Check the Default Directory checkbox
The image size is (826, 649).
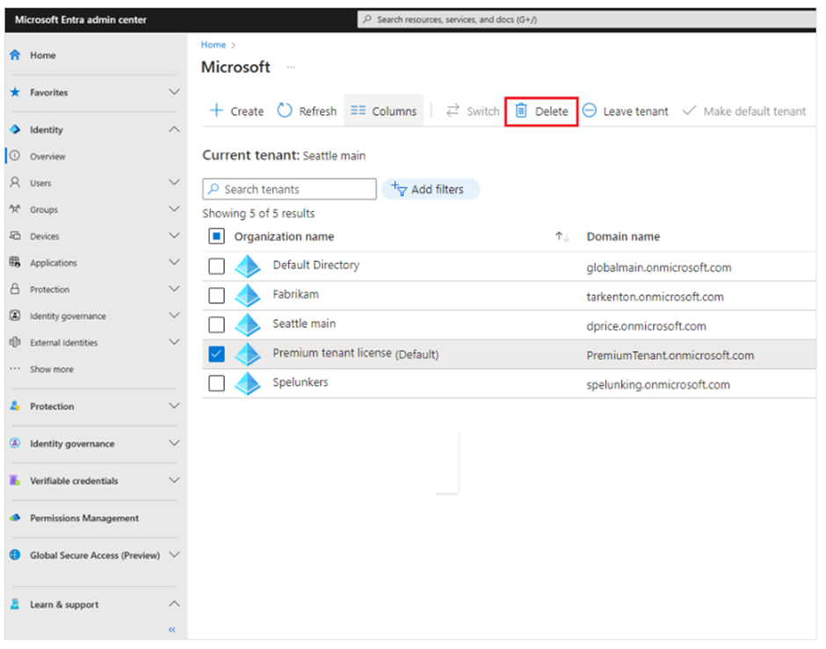[216, 266]
